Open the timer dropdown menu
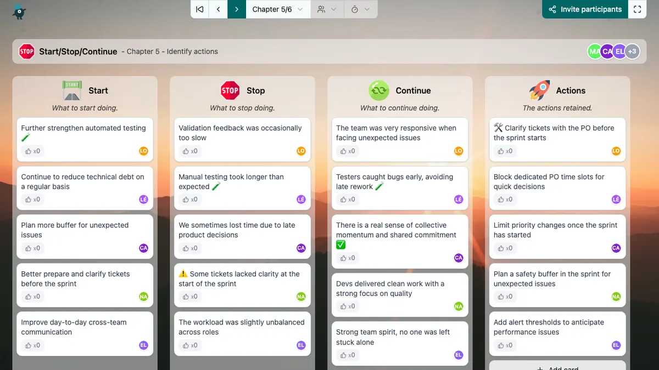The height and width of the screenshot is (370, 659). [360, 9]
